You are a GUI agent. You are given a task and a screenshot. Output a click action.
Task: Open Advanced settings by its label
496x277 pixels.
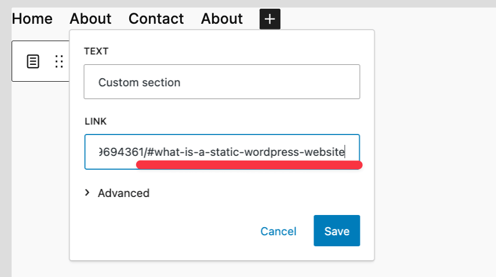pos(123,193)
